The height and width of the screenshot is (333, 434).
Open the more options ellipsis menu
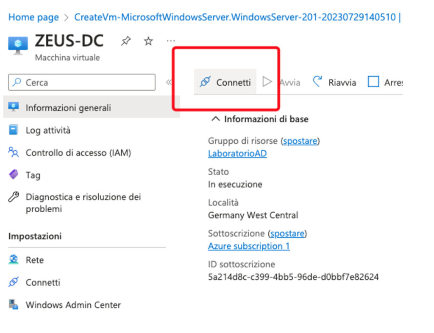tap(171, 41)
